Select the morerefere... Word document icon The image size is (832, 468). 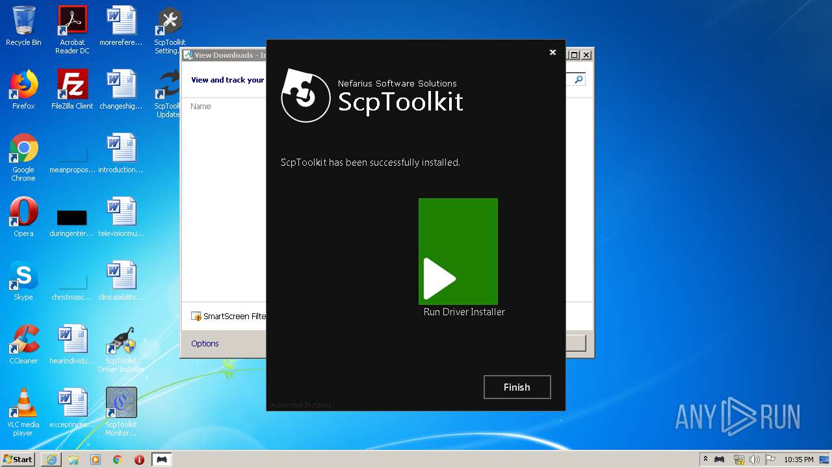[121, 27]
